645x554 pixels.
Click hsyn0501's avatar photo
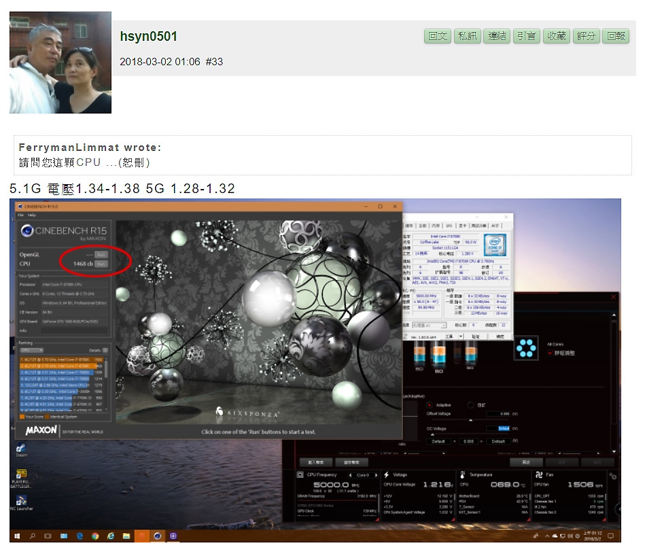pyautogui.click(x=60, y=62)
